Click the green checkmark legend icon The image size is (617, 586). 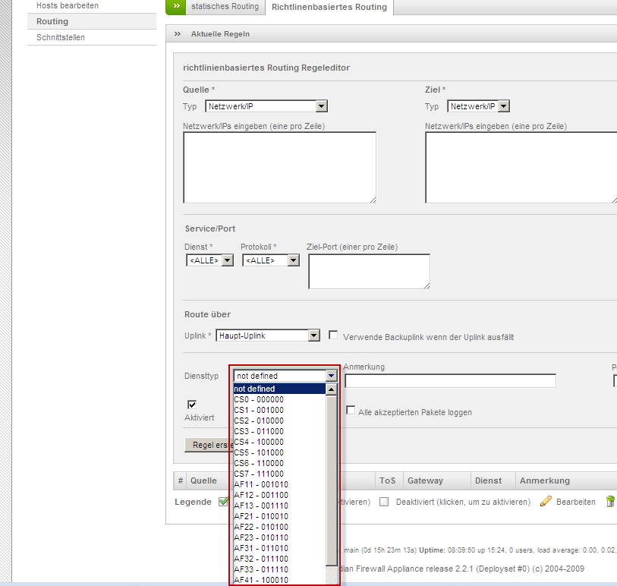[x=223, y=502]
